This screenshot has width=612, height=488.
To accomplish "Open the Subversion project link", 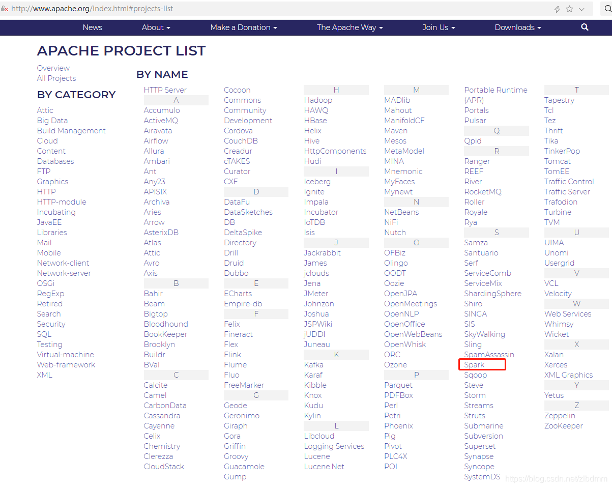I will point(484,436).
